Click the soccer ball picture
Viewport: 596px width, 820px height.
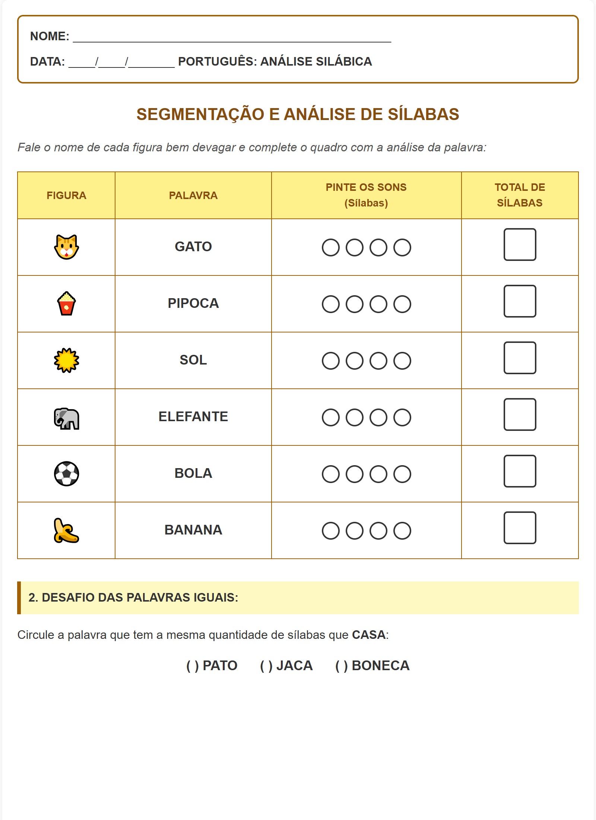(66, 474)
